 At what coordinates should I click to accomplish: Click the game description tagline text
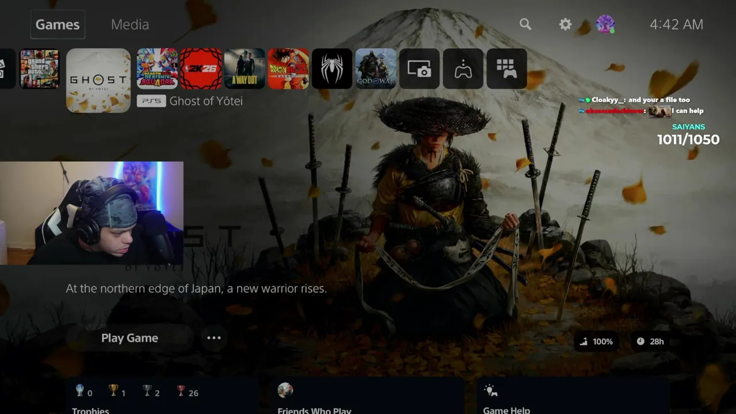tap(196, 289)
